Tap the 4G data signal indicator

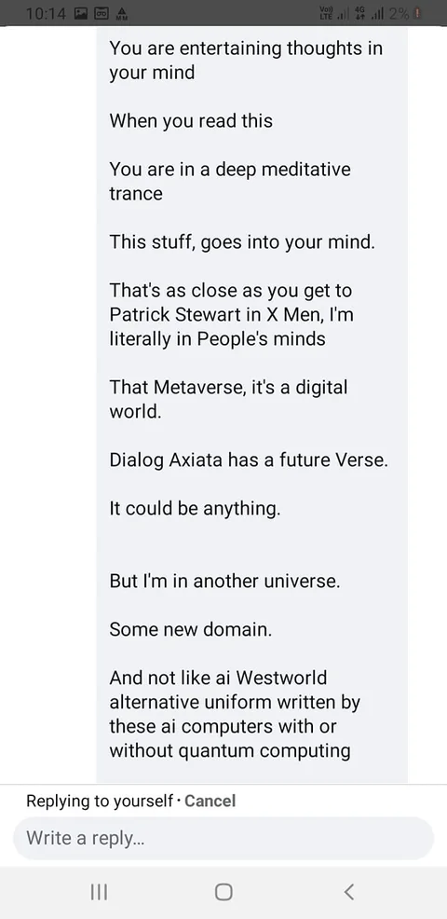pos(367,13)
